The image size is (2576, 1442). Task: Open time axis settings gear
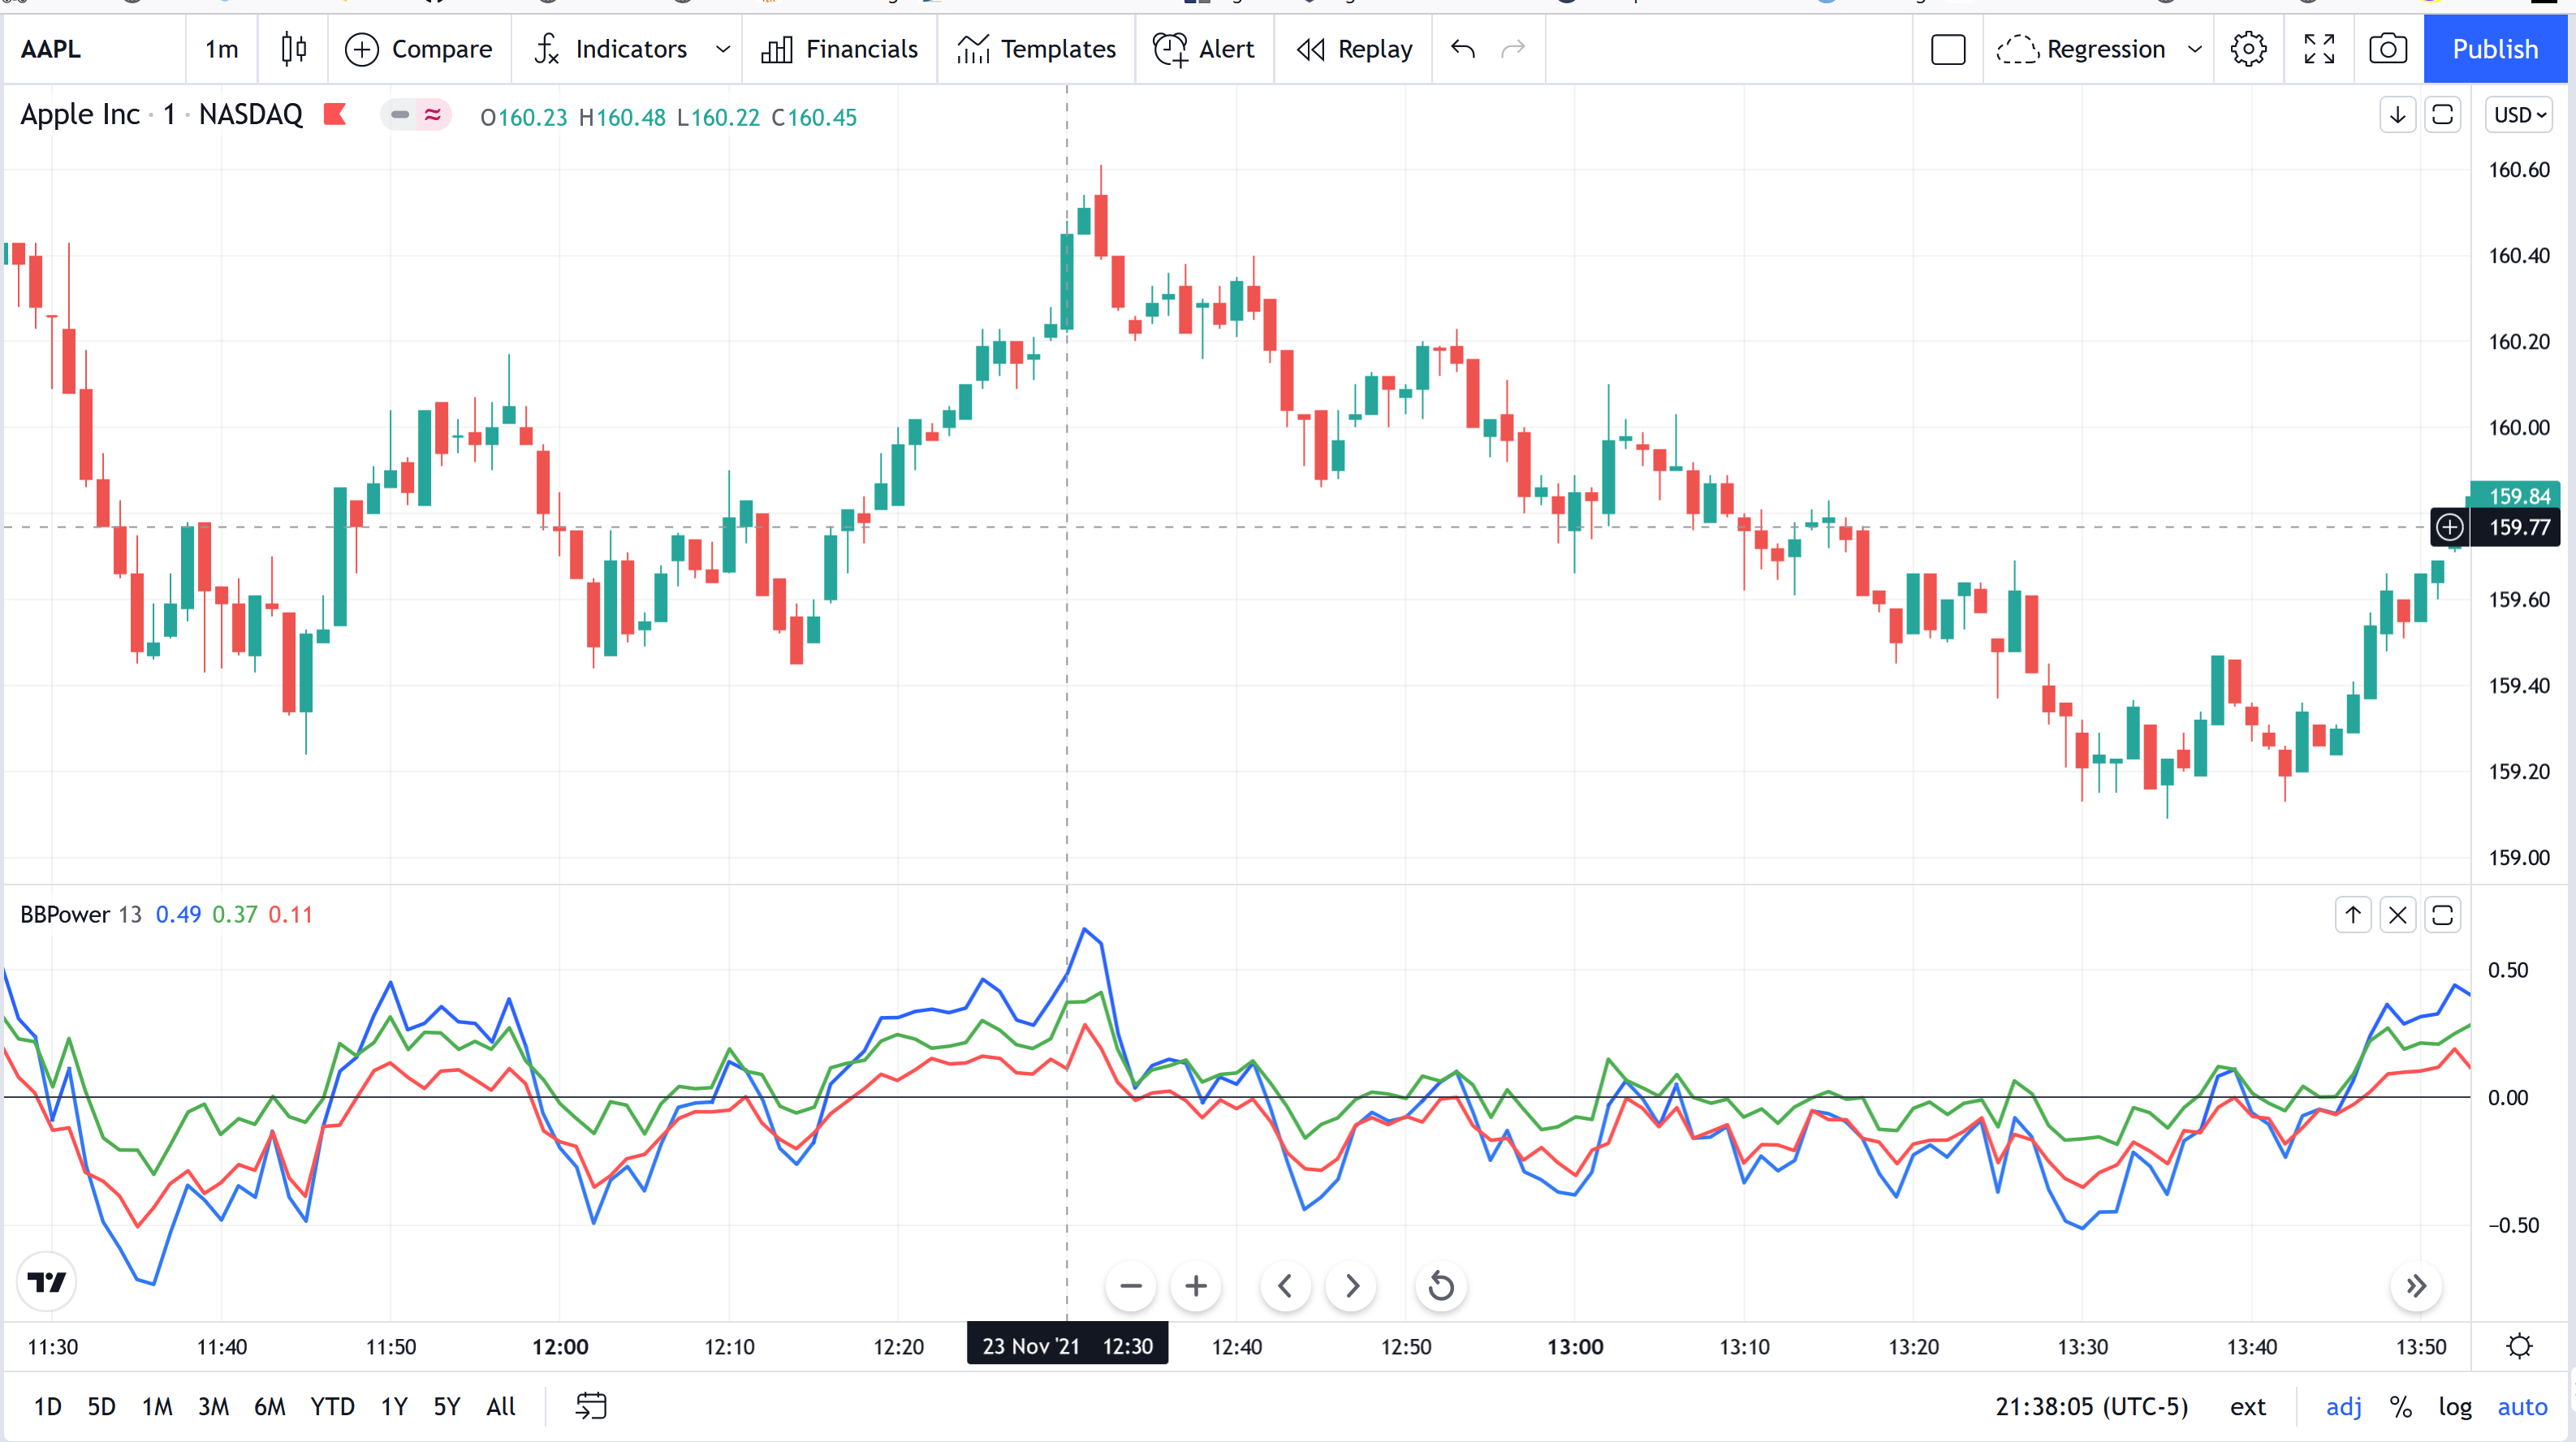click(2519, 1346)
